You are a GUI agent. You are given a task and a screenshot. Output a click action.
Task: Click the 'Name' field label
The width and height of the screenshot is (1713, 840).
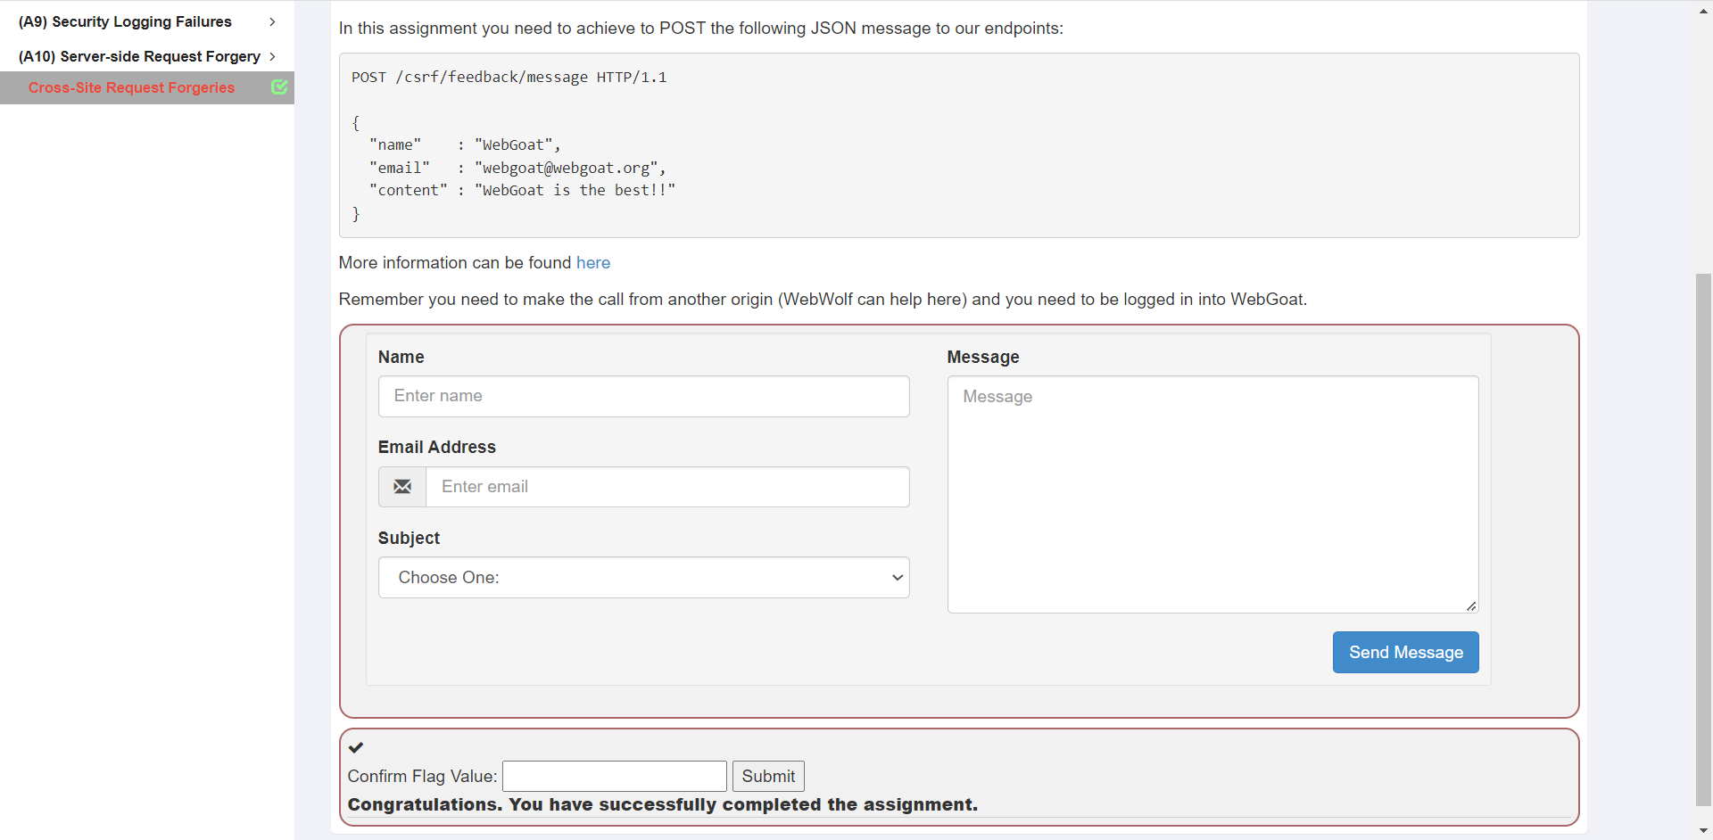coord(401,358)
